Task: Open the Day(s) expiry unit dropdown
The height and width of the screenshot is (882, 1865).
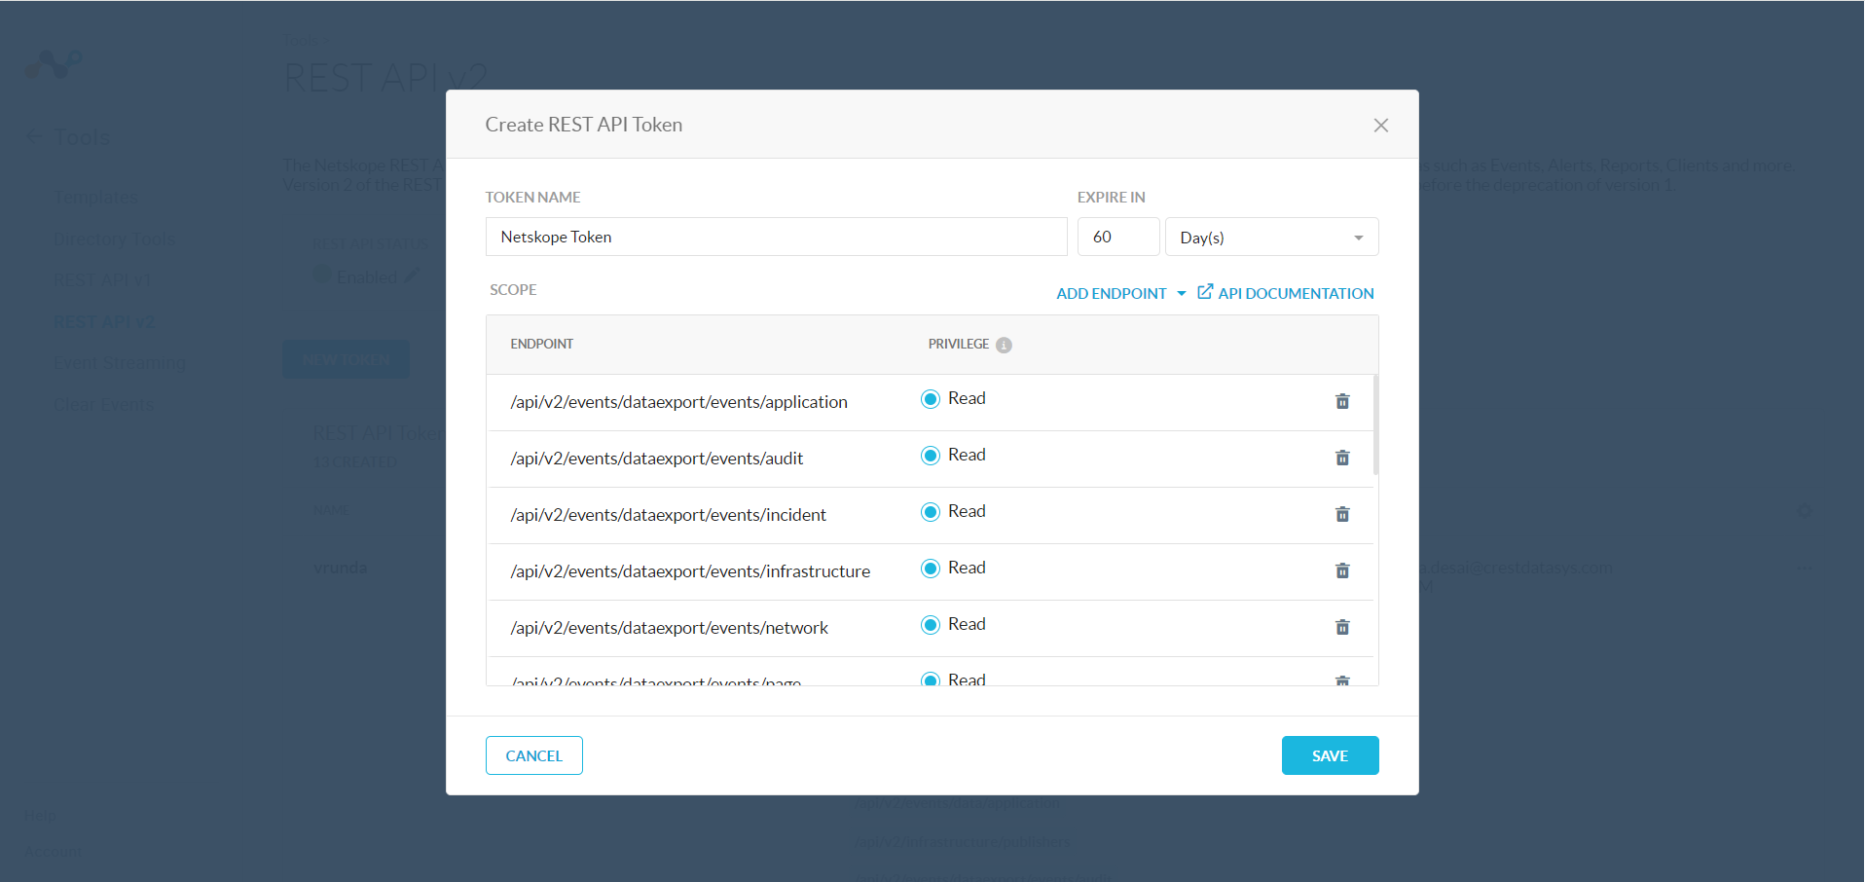Action: pyautogui.click(x=1271, y=237)
